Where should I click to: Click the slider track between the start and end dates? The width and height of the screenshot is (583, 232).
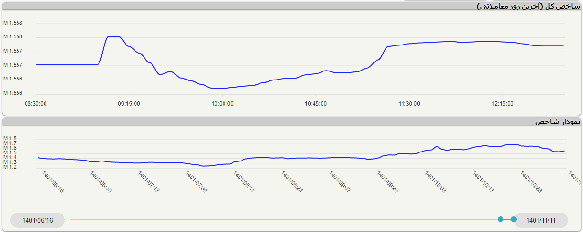click(284, 219)
